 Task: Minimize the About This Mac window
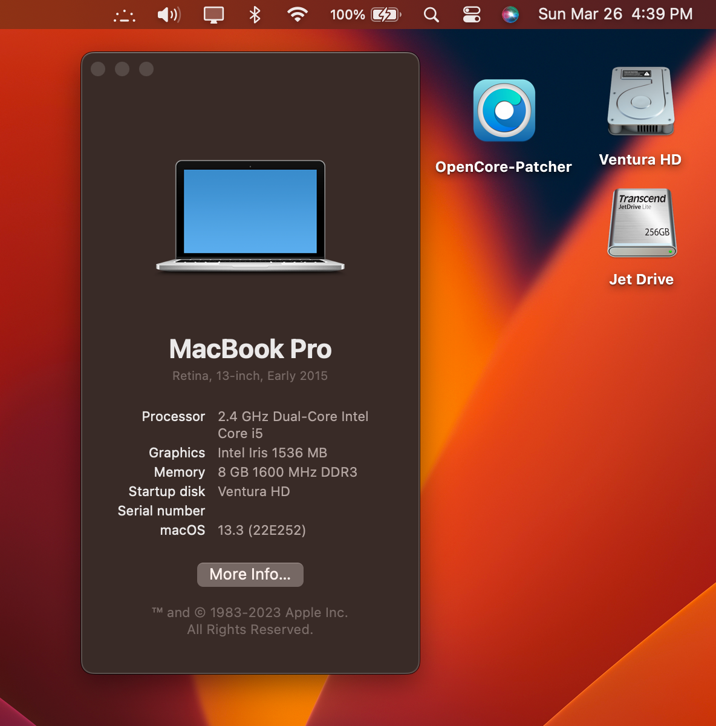(x=122, y=69)
